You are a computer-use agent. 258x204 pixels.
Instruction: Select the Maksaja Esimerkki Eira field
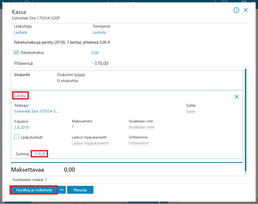[x=36, y=111]
